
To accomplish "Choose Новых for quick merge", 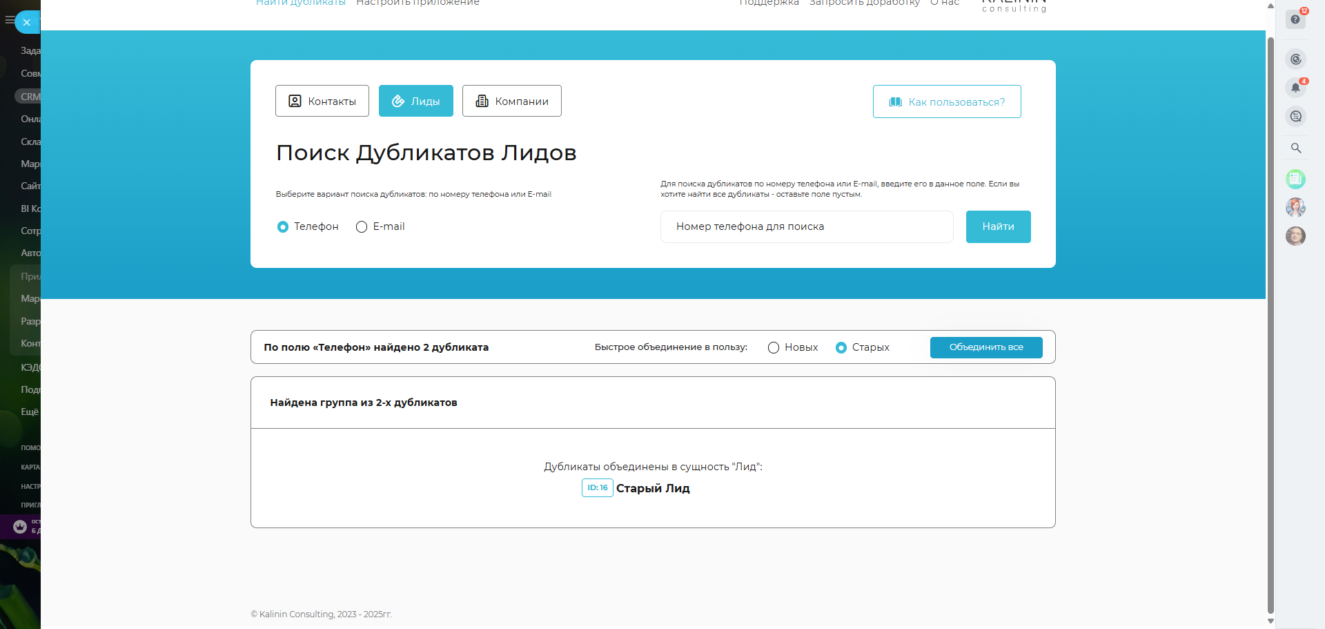I will pyautogui.click(x=774, y=348).
